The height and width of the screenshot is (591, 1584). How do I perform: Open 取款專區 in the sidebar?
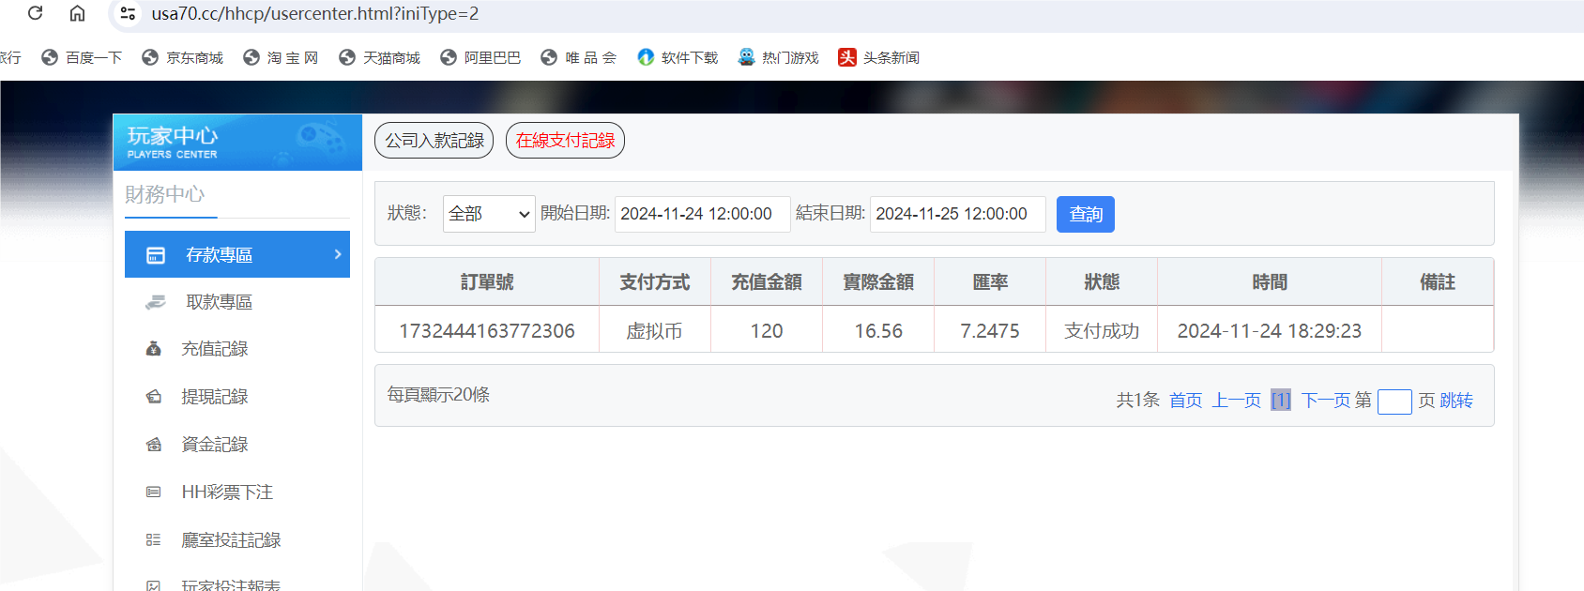point(219,302)
